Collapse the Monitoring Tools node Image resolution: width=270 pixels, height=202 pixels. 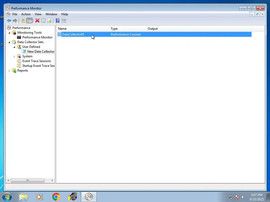click(x=9, y=33)
